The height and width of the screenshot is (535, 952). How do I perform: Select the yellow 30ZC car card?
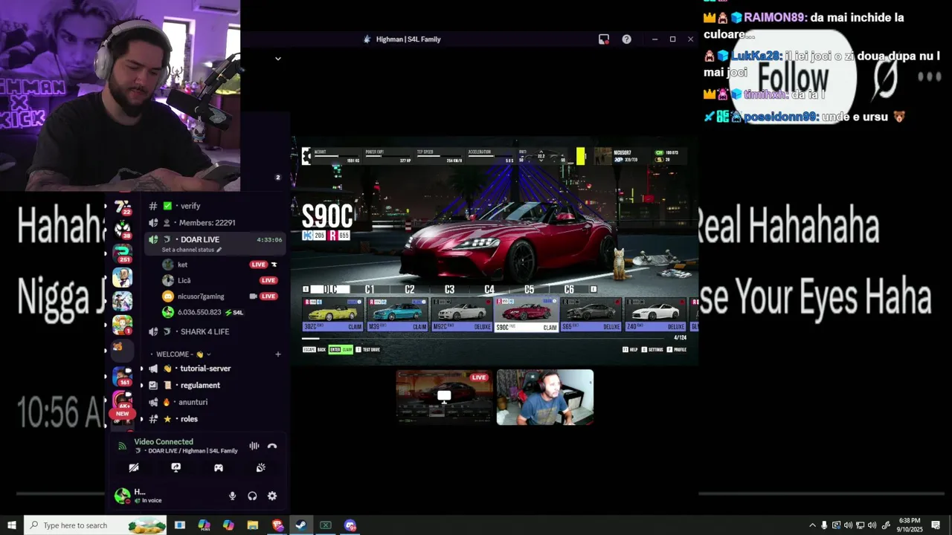[x=333, y=315]
